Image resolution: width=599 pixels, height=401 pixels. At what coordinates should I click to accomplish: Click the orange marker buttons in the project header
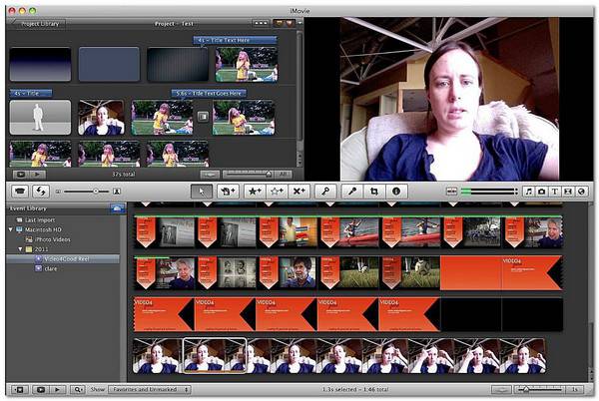[x=285, y=23]
